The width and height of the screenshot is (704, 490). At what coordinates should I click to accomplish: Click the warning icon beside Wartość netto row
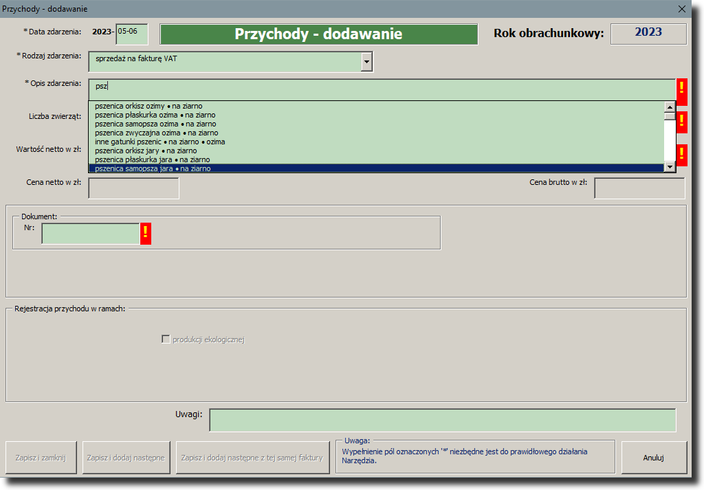tap(681, 154)
